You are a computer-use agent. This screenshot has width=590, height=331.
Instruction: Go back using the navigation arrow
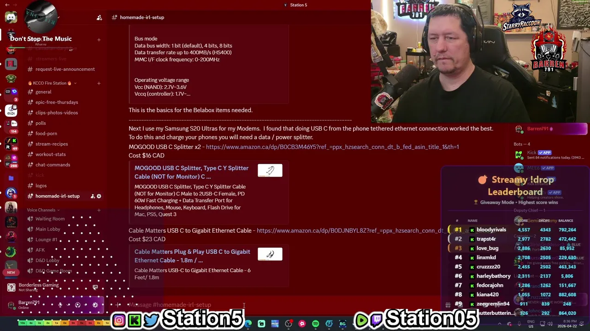tap(7, 5)
